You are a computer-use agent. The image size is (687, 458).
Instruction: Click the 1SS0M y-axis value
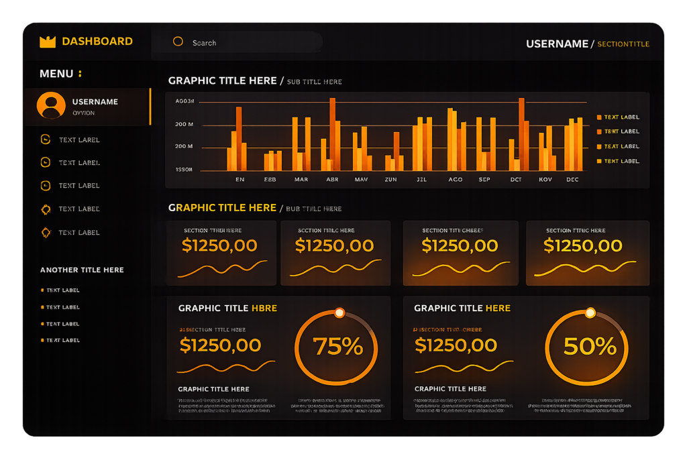coord(184,170)
